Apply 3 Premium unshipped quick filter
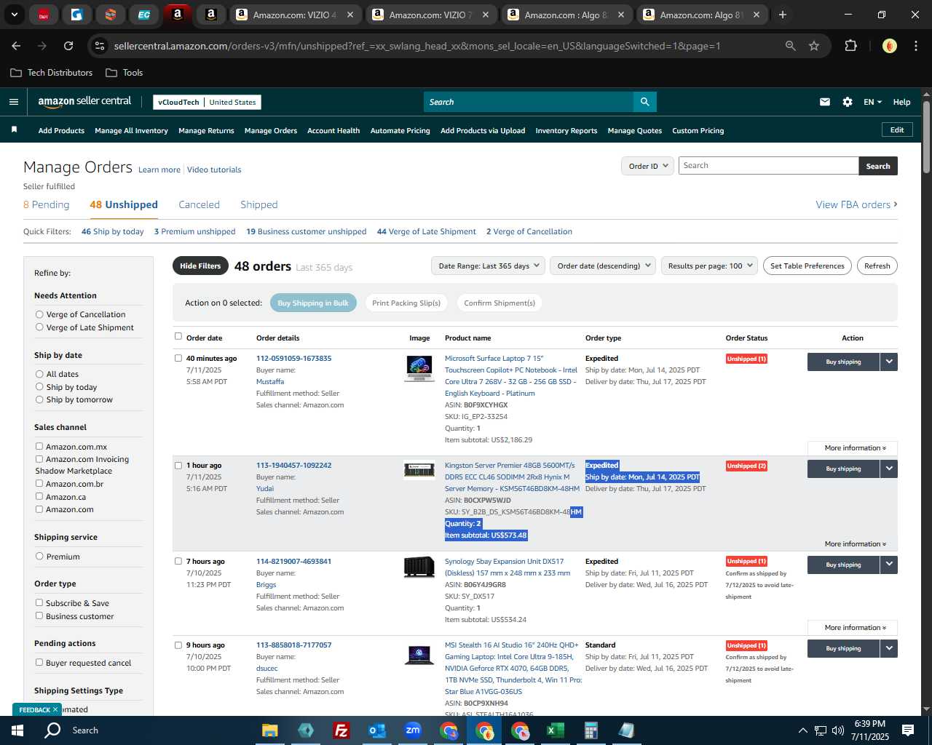932x745 pixels. click(x=194, y=231)
